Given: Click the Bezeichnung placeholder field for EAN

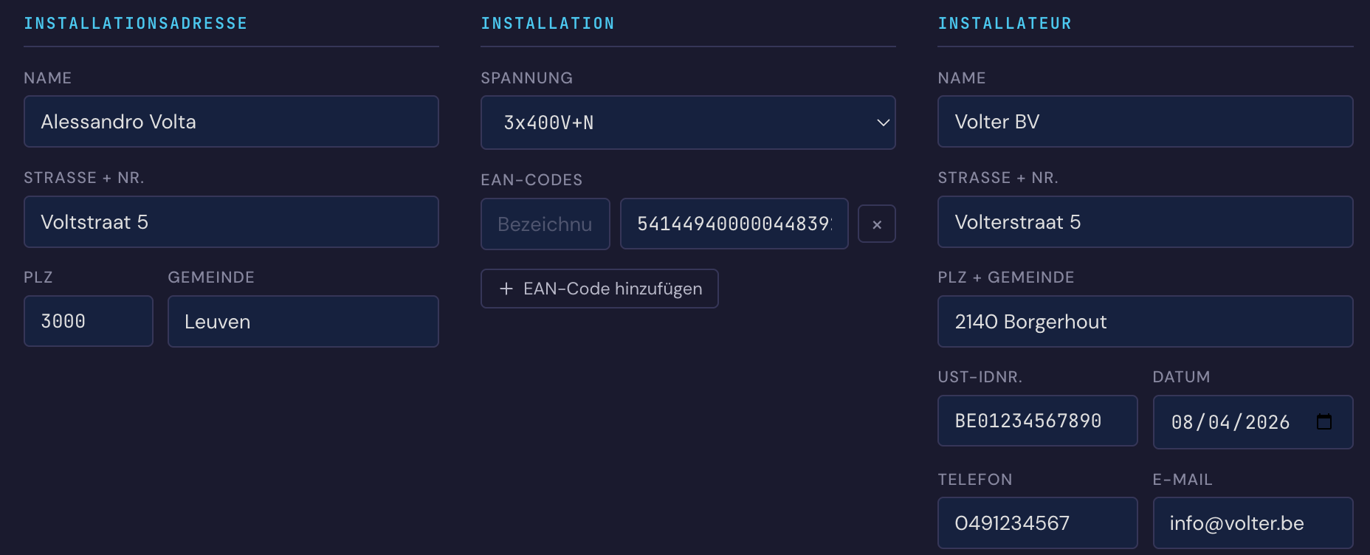Looking at the screenshot, I should pos(545,224).
